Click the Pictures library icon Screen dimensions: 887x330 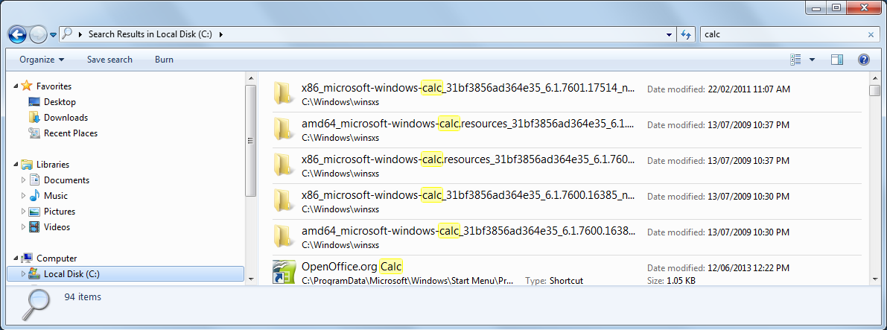coord(34,211)
